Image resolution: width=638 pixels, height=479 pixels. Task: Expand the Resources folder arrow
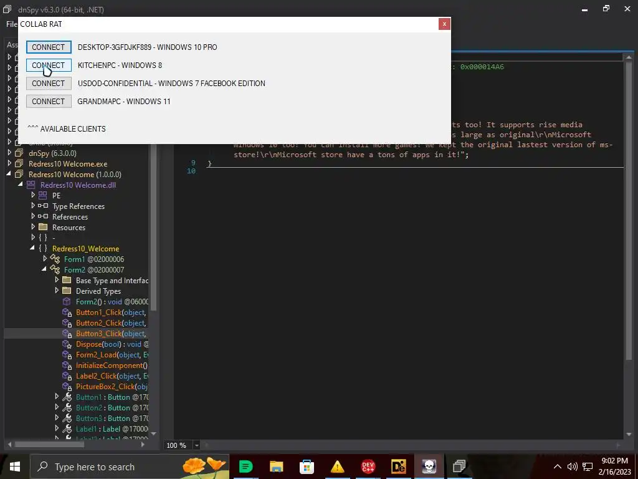coord(33,227)
